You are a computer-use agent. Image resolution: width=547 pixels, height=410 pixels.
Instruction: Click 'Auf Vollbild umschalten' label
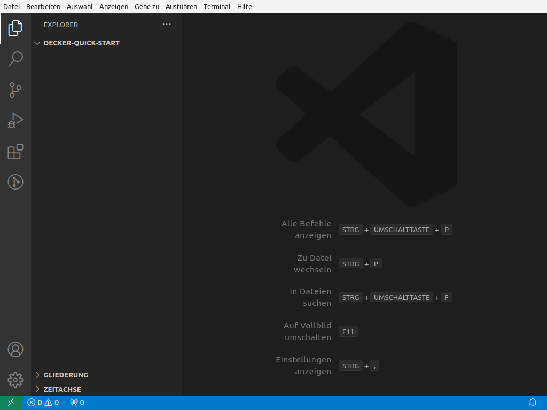click(x=307, y=331)
